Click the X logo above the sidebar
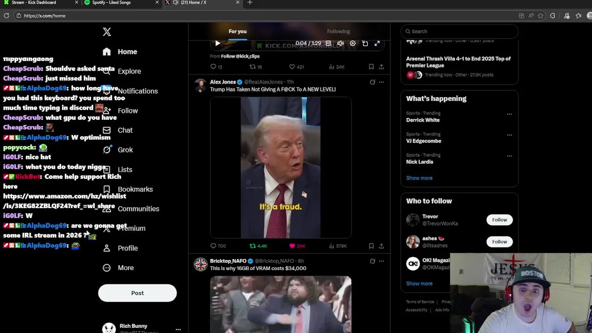Screen dimensions: 592x333 pyautogui.click(x=107, y=32)
